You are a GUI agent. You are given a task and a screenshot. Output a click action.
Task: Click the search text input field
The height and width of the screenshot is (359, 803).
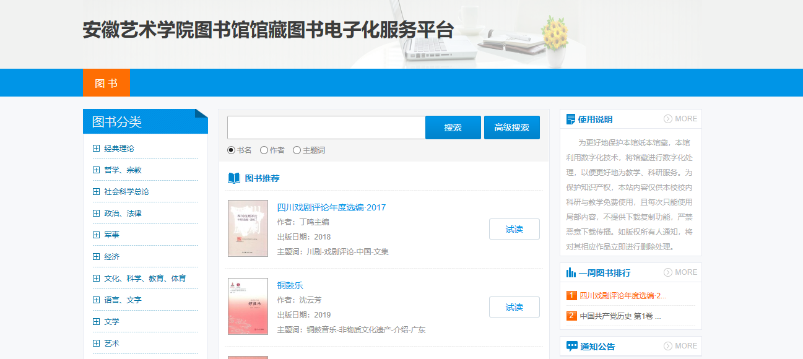[x=326, y=128]
